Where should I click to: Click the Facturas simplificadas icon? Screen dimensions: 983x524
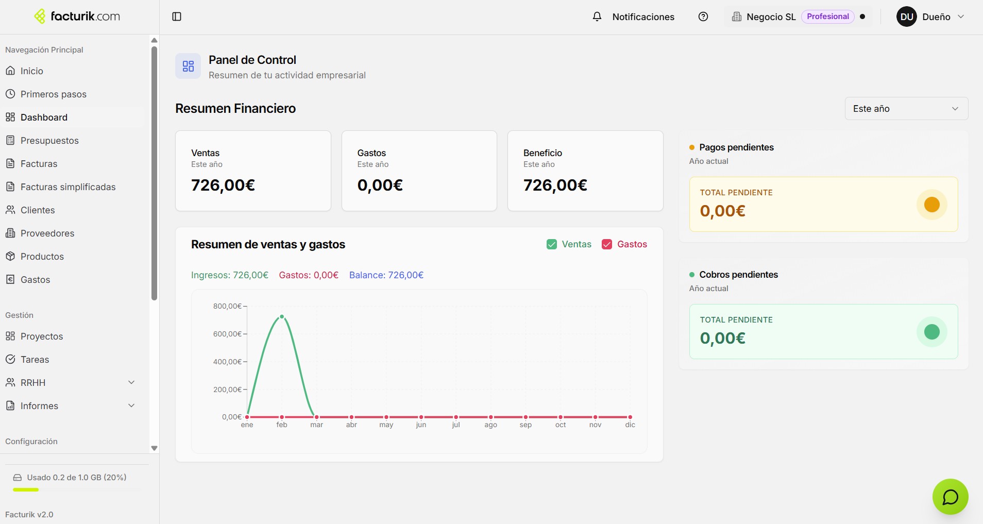(x=10, y=187)
